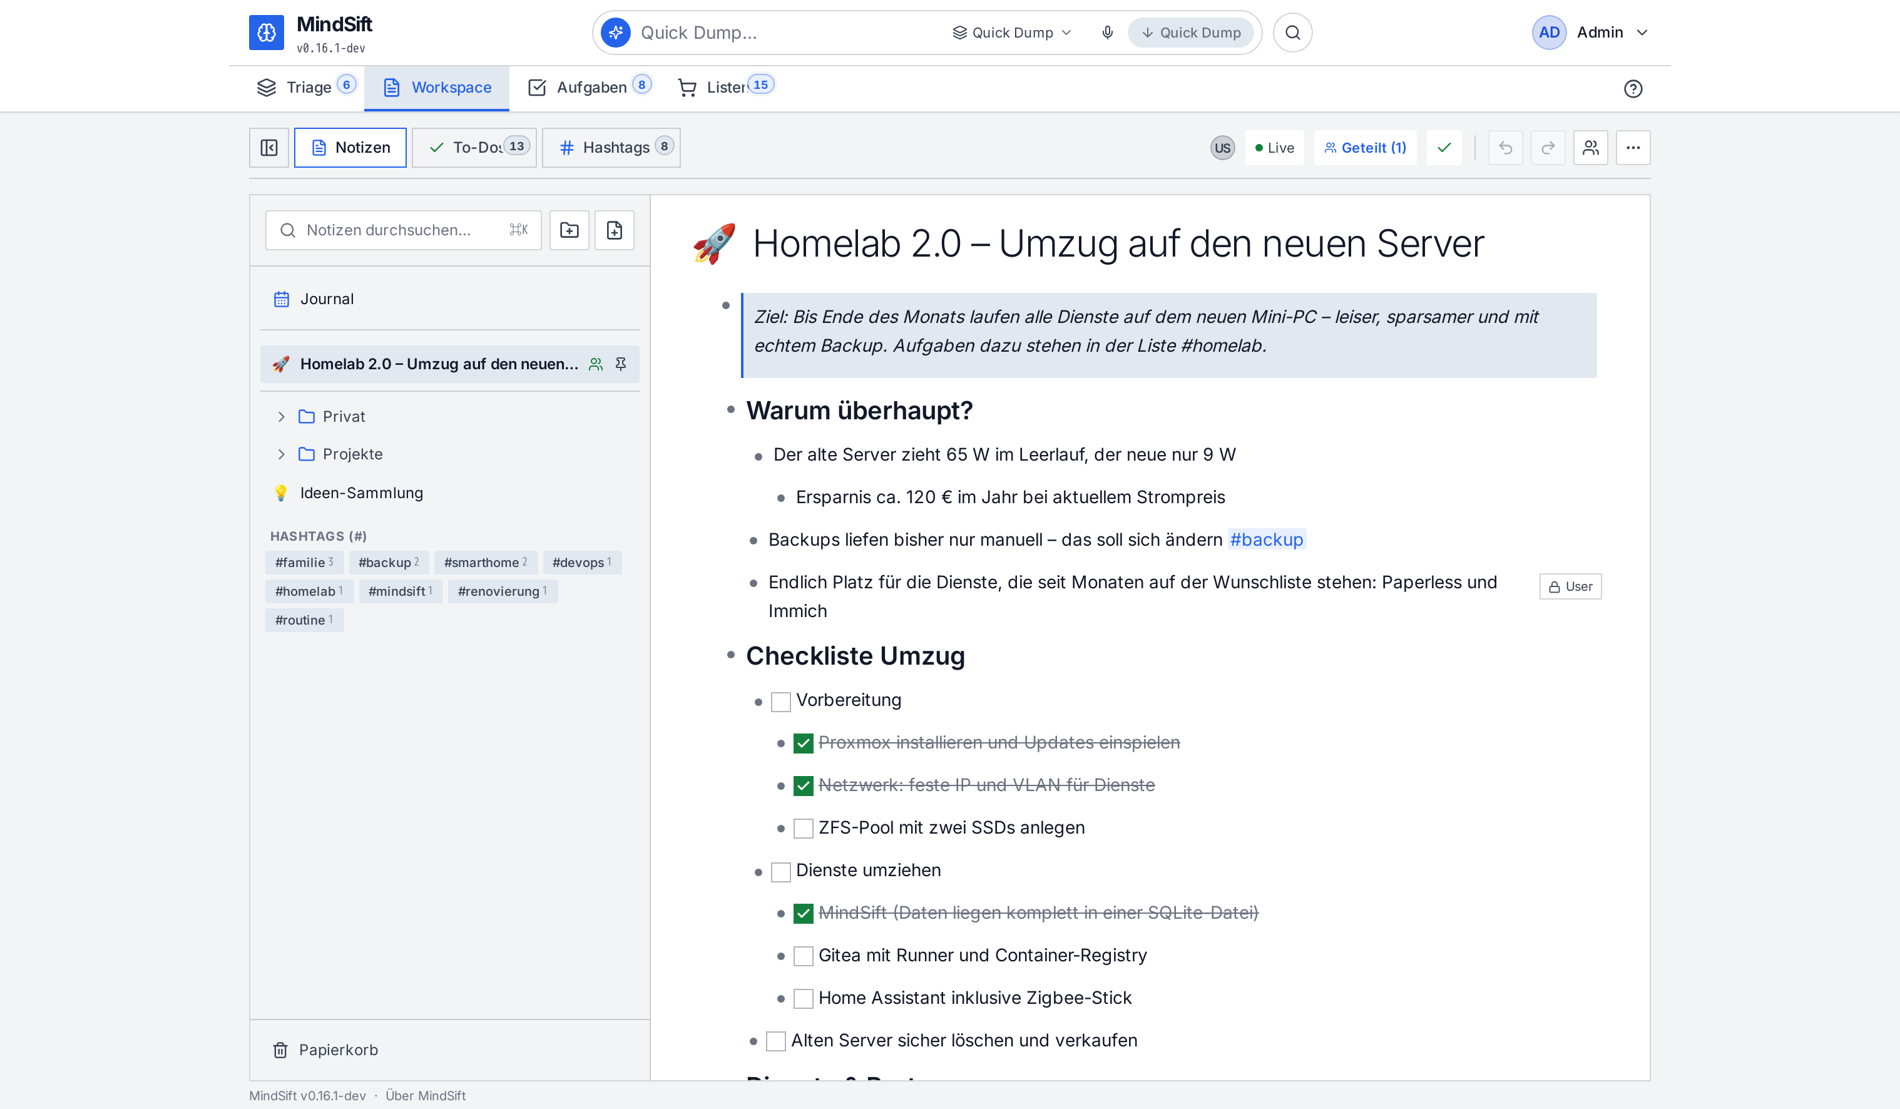
Task: Filter by the #smarthome hashtag chip
Action: pyautogui.click(x=486, y=563)
